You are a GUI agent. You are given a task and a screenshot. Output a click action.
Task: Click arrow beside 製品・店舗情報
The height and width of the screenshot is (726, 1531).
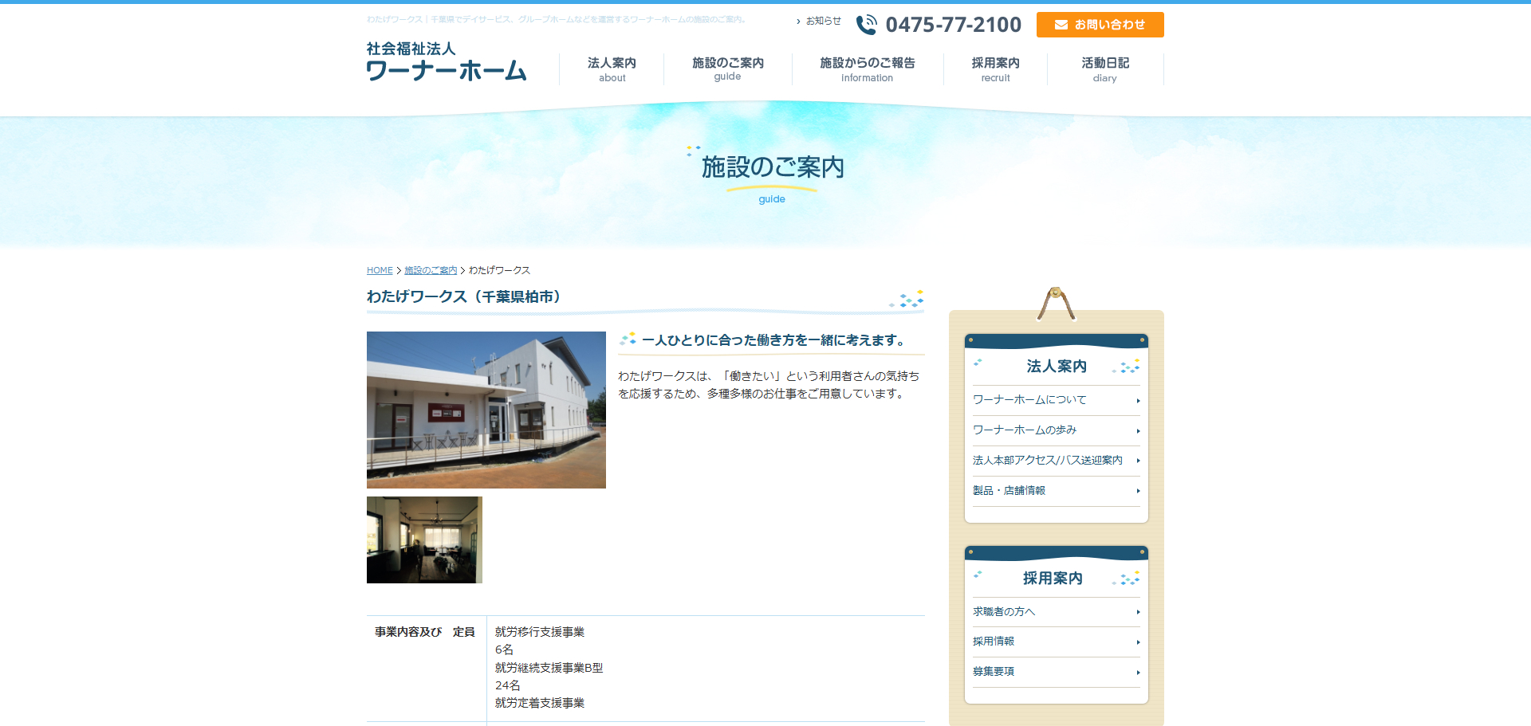pos(1138,491)
